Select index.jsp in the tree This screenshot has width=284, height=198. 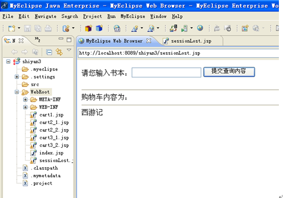coord(51,153)
